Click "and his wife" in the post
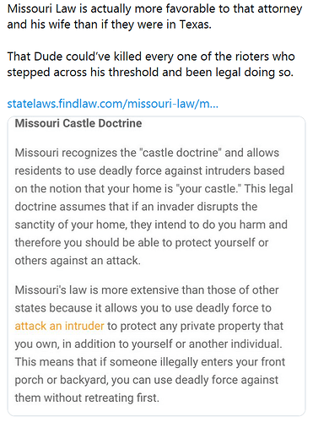Image resolution: width=313 pixels, height=422 pixels. [39, 24]
